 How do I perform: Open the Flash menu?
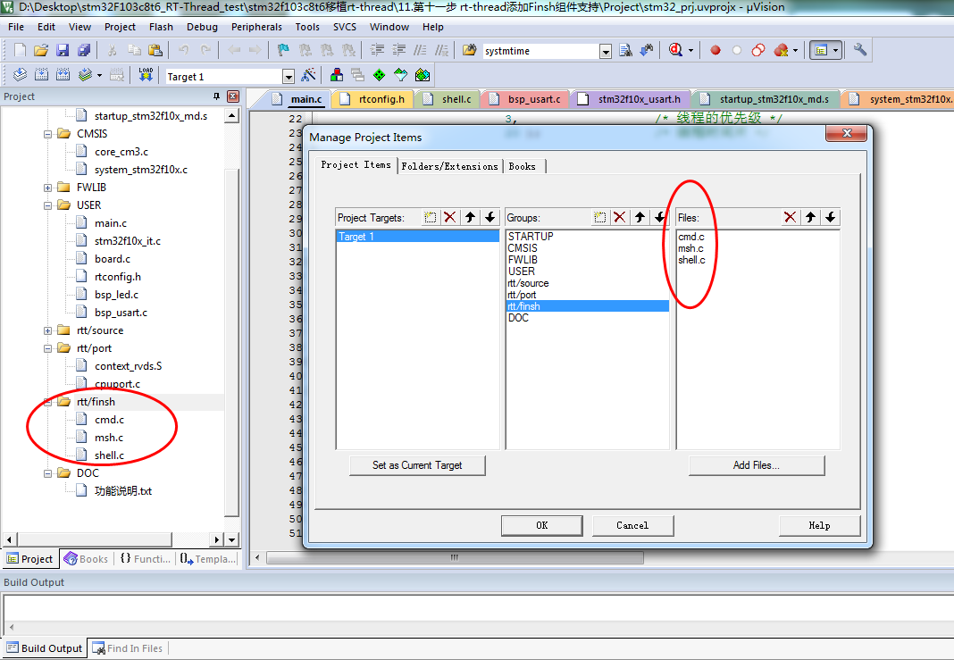161,27
